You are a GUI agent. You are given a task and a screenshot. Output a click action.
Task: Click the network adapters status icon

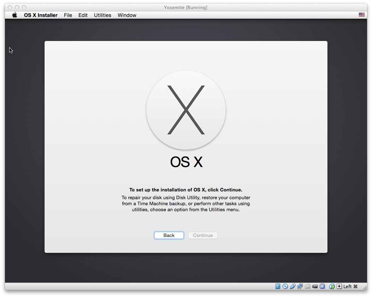[x=300, y=286]
